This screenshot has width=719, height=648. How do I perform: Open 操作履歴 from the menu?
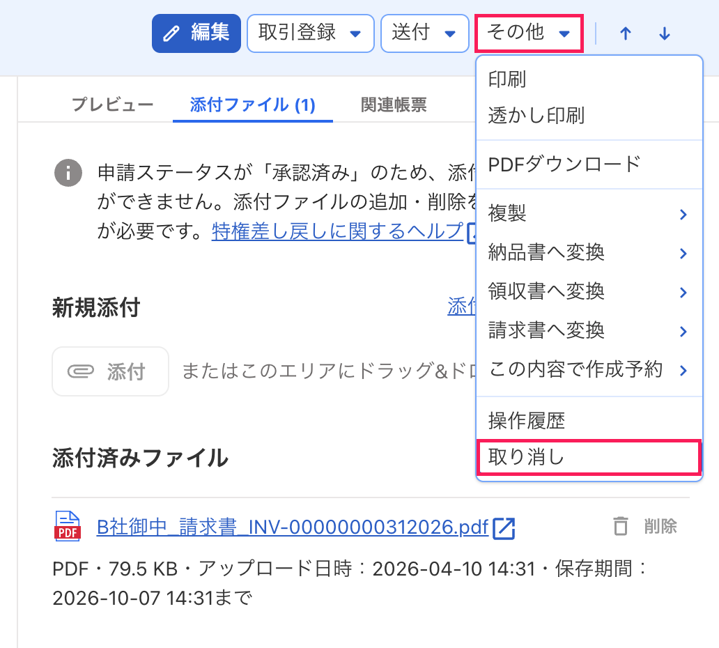(x=589, y=421)
